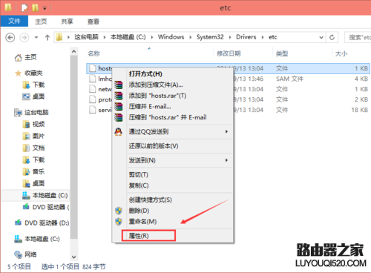Image resolution: width=371 pixels, height=273 pixels.
Task: Click the Forward navigation arrow
Action: [24, 38]
